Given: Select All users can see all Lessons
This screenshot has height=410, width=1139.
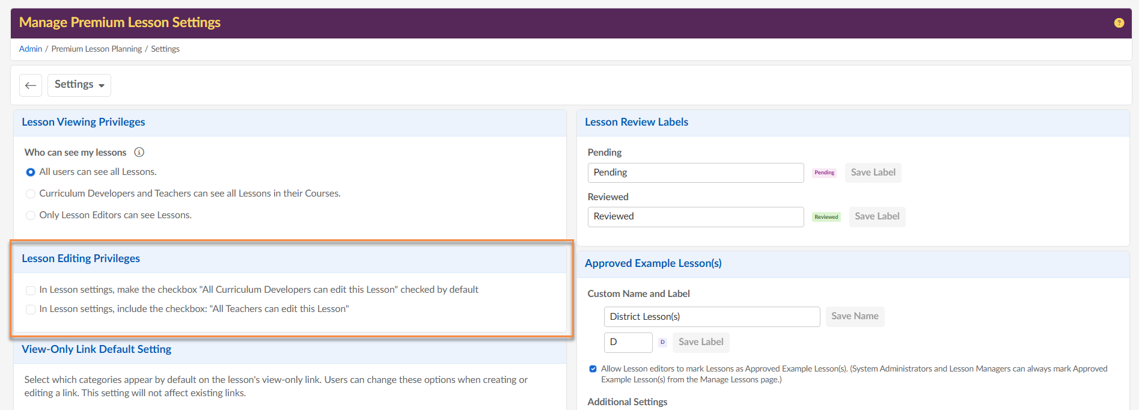Looking at the screenshot, I should pos(31,173).
